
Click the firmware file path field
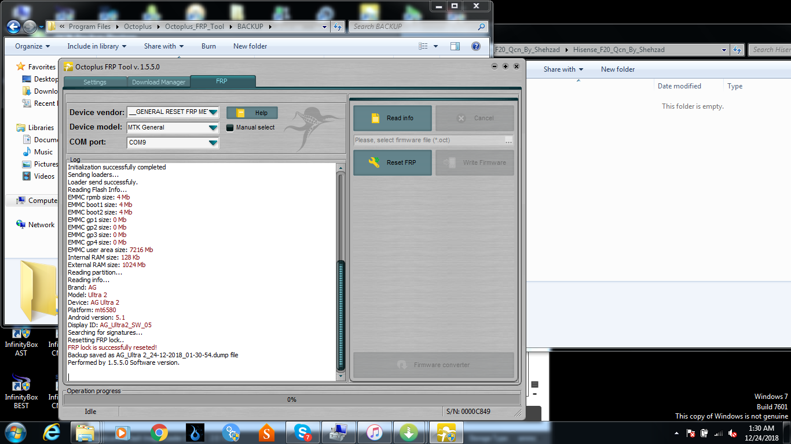[429, 140]
